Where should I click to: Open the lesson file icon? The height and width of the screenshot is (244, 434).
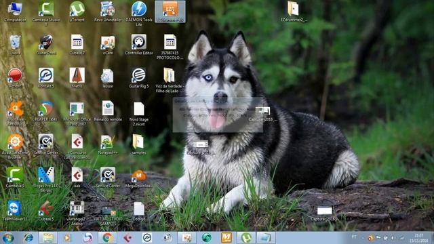point(108,78)
